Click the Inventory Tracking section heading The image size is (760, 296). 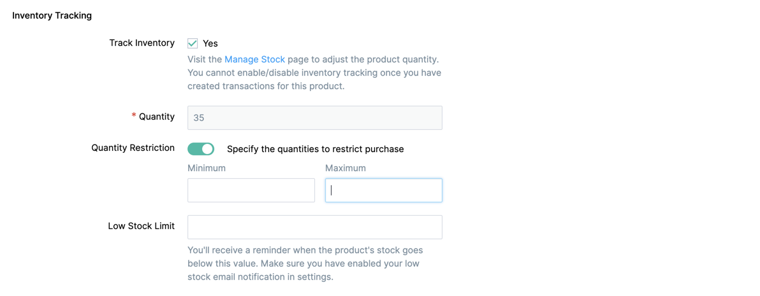pos(52,15)
